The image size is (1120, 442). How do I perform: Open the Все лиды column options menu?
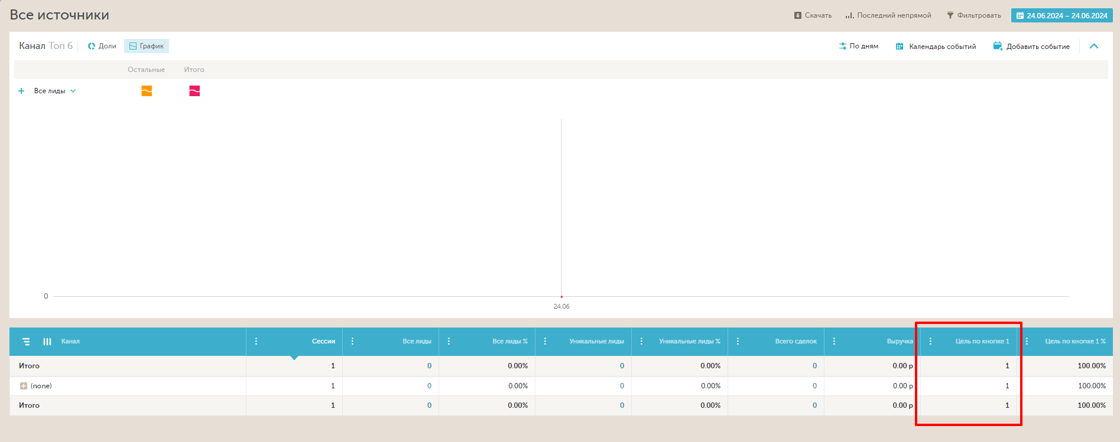pyautogui.click(x=352, y=341)
